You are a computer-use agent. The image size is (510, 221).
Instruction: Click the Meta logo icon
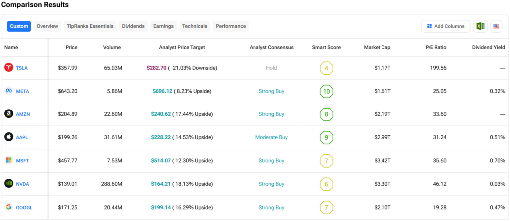[9, 91]
